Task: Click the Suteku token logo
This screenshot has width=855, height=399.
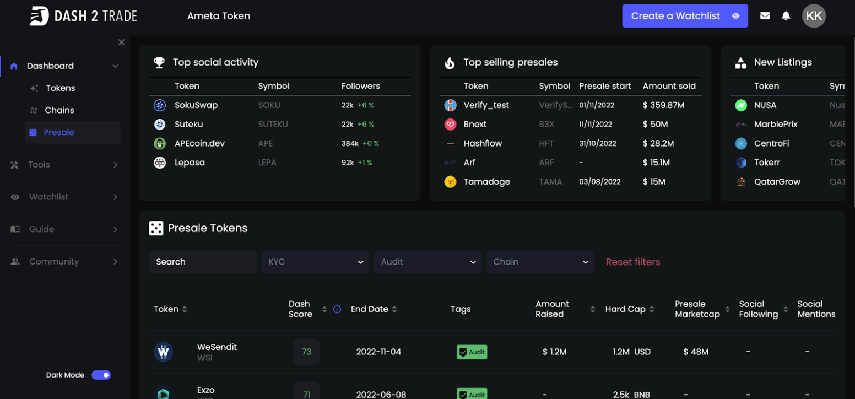Action: (160, 125)
